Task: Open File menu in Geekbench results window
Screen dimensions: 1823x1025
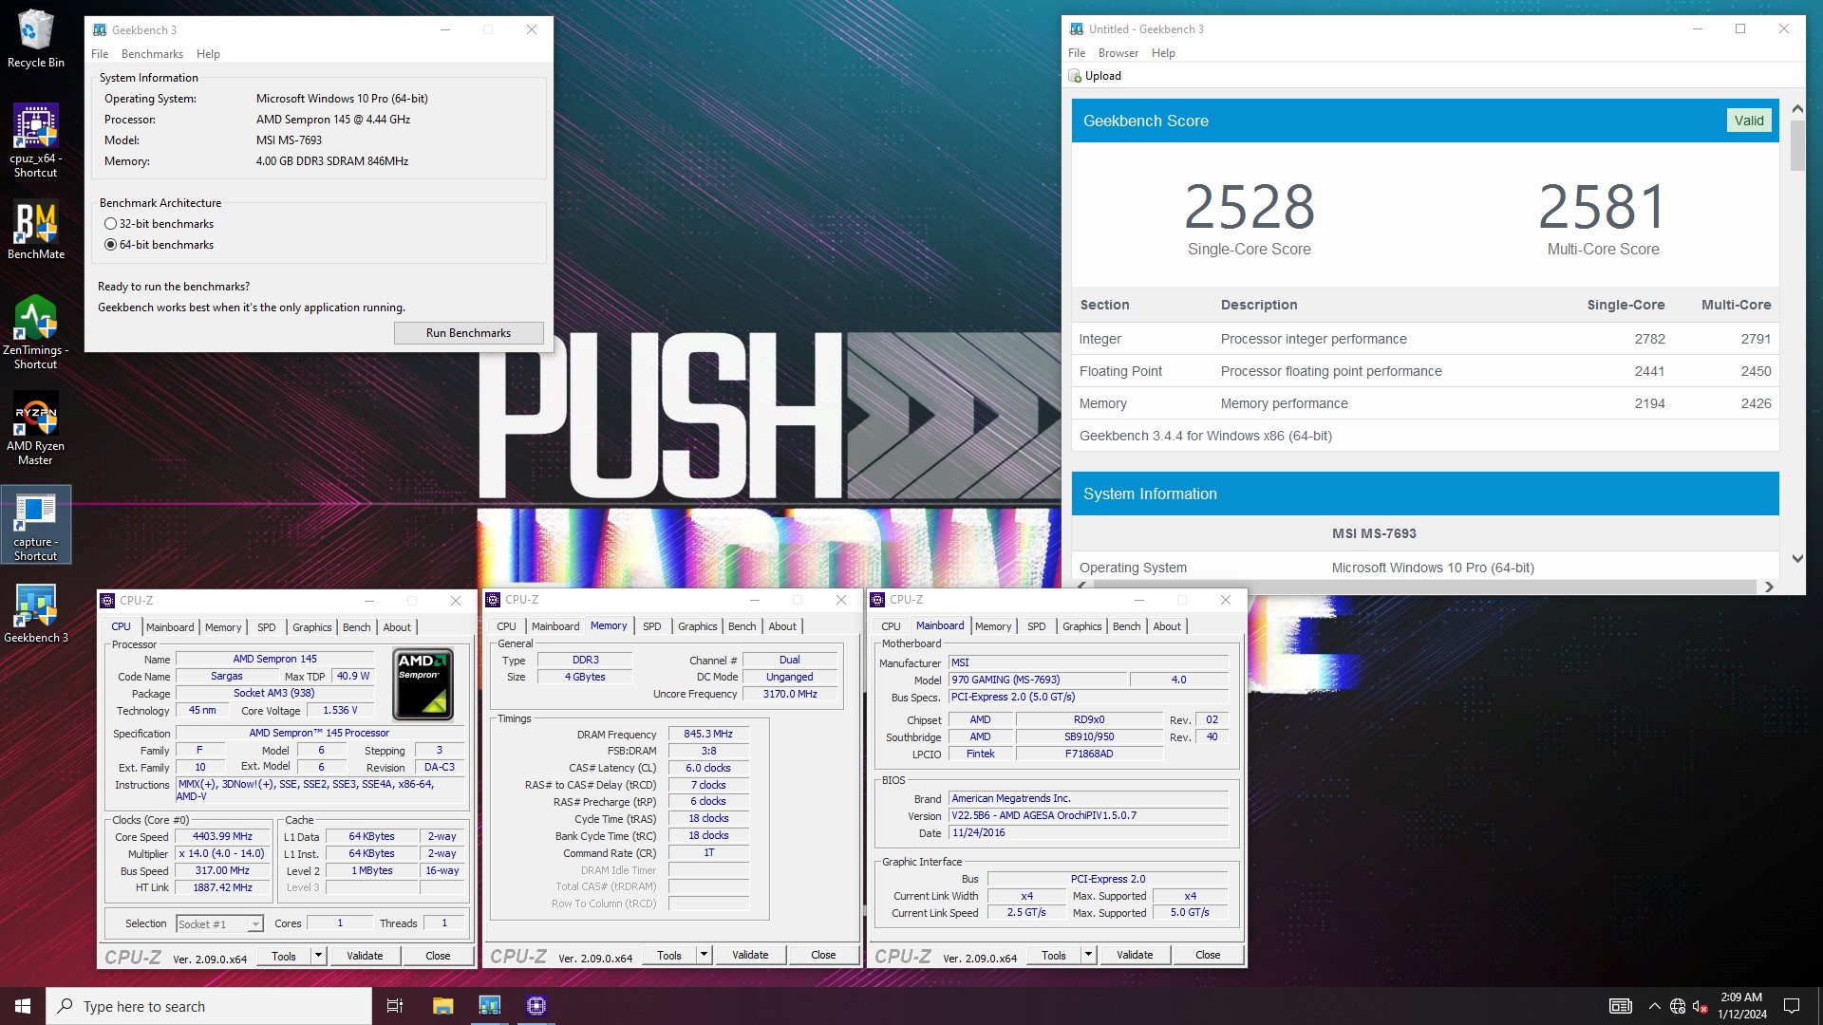Action: pos(1076,53)
